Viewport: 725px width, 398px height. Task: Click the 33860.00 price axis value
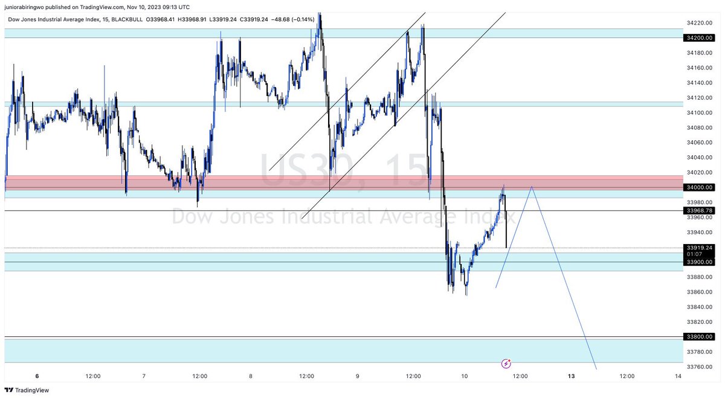700,292
